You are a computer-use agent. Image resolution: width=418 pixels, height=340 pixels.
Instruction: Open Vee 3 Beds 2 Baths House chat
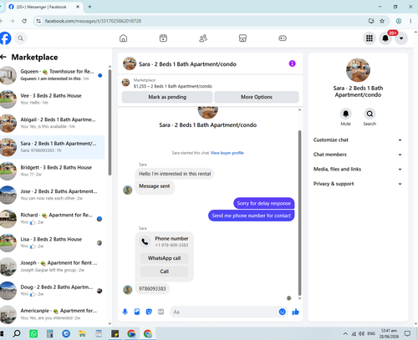point(52,99)
